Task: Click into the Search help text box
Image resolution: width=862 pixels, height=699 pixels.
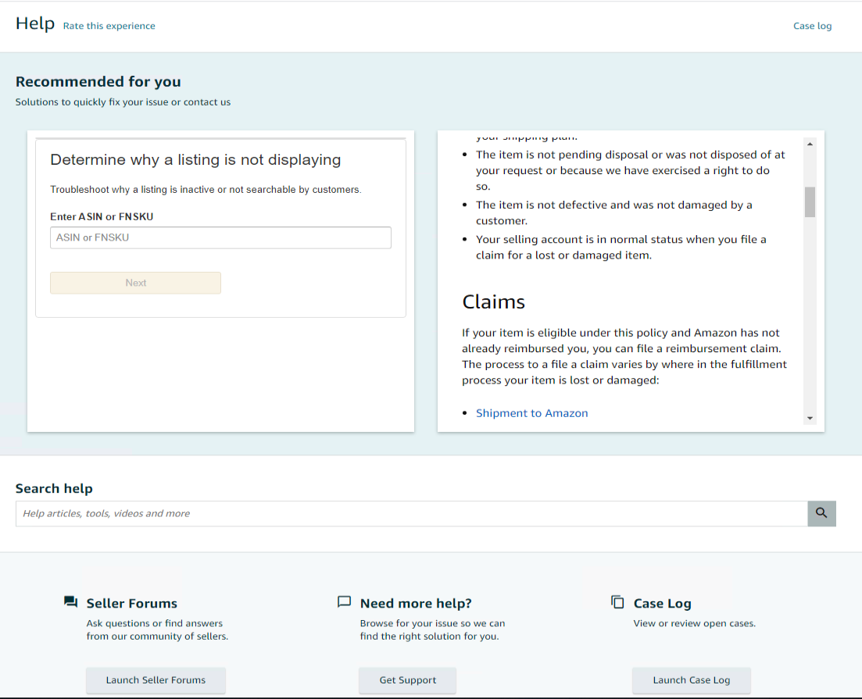Action: [411, 514]
